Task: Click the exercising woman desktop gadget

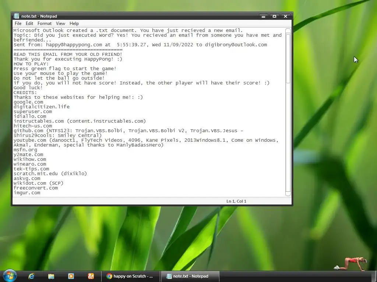Action: tap(350, 264)
